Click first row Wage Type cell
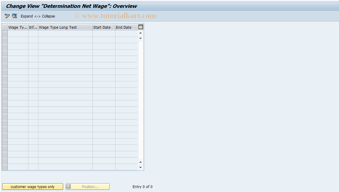 coord(18,34)
